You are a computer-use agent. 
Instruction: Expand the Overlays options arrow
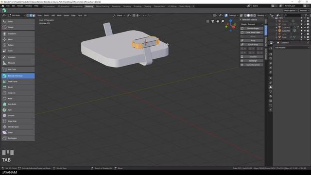pyautogui.click(x=238, y=16)
